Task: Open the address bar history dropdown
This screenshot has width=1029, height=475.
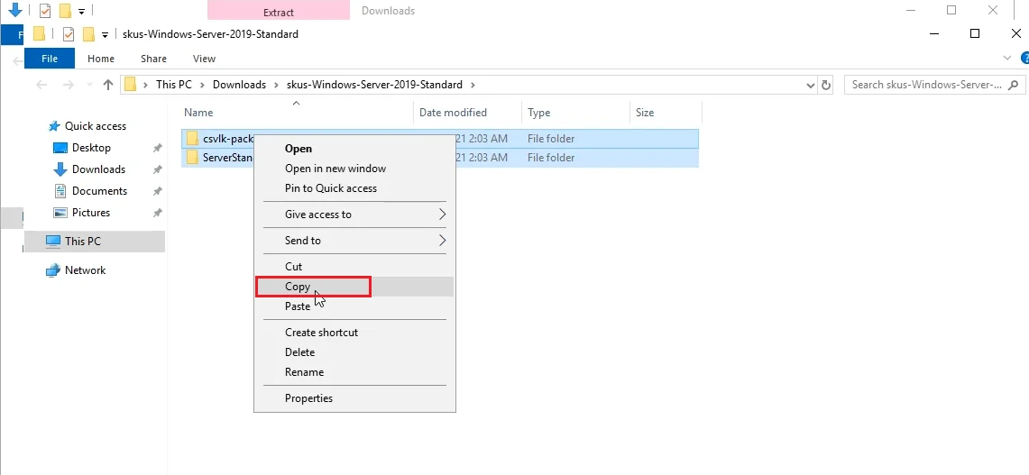Action: [x=810, y=85]
